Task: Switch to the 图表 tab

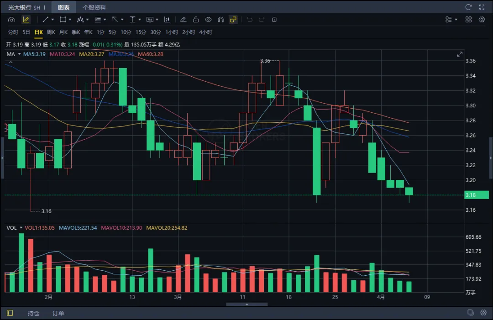Action: [63, 7]
